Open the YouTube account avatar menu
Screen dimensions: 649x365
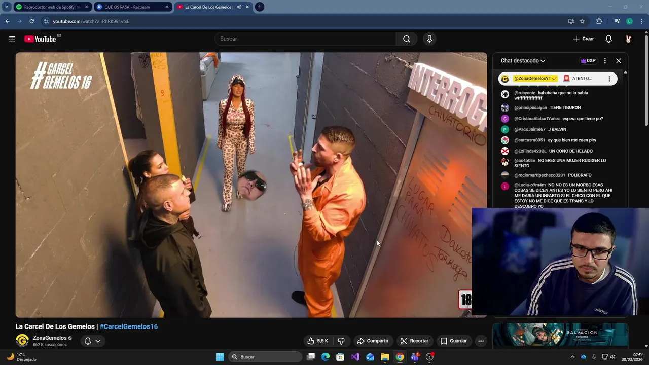click(629, 39)
